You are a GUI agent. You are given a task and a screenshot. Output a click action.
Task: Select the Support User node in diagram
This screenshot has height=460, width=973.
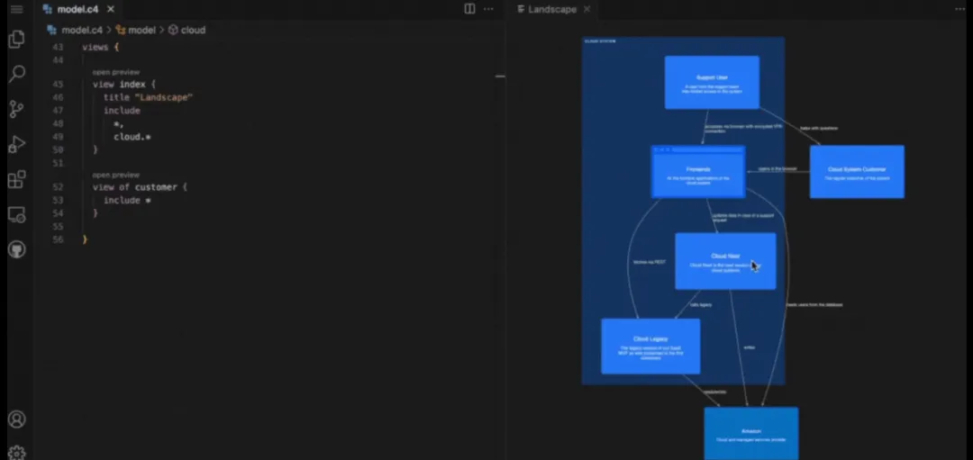pos(712,83)
